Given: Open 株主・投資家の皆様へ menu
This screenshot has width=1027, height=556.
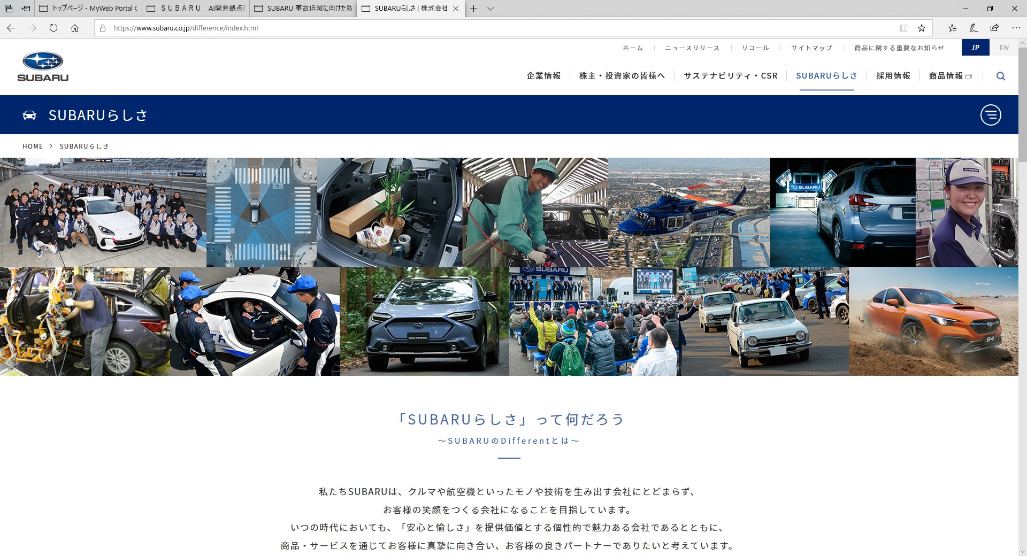Looking at the screenshot, I should [622, 76].
